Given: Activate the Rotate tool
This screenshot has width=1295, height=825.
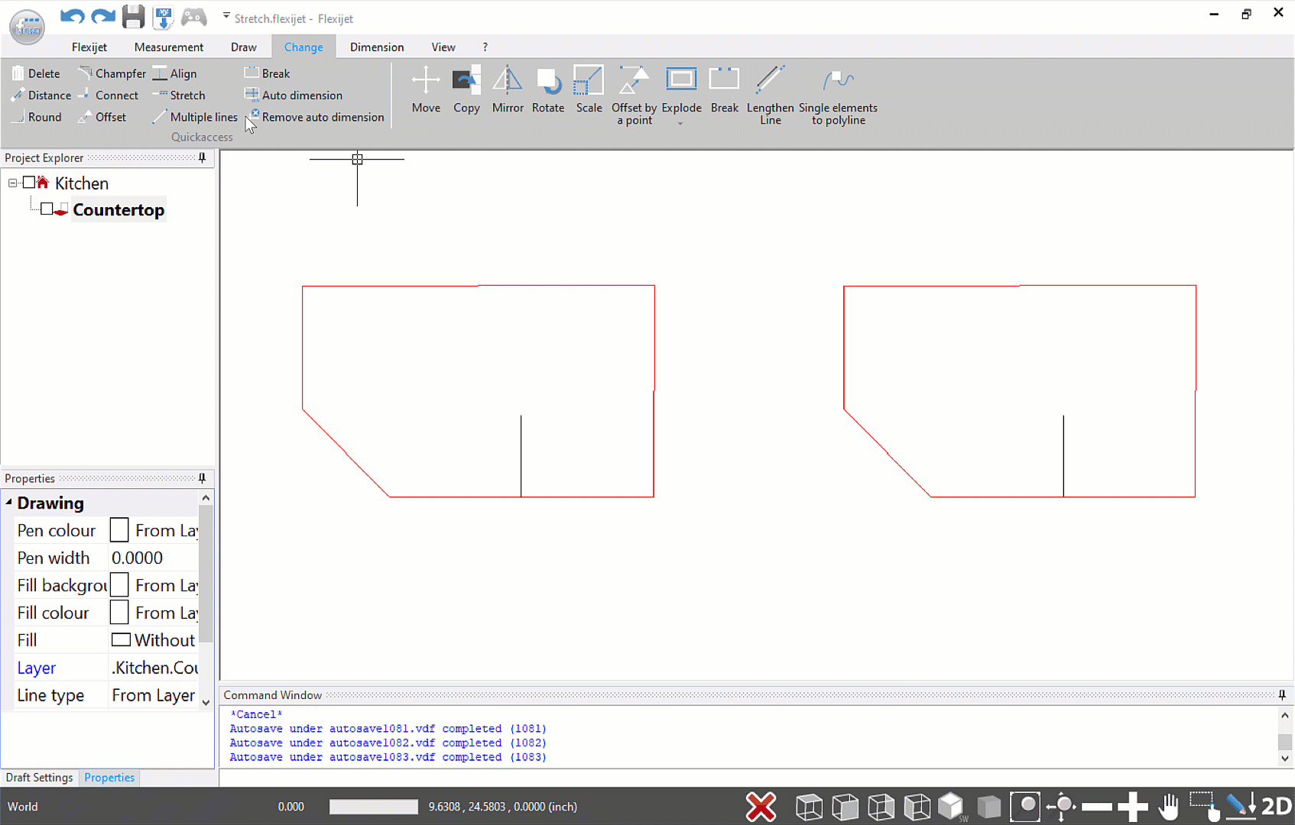Looking at the screenshot, I should coord(547,92).
